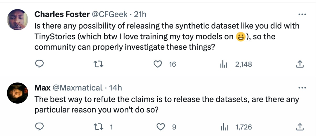This screenshot has width=316, height=136.
Task: Share Charles Foster's tweet
Action: pos(300,64)
